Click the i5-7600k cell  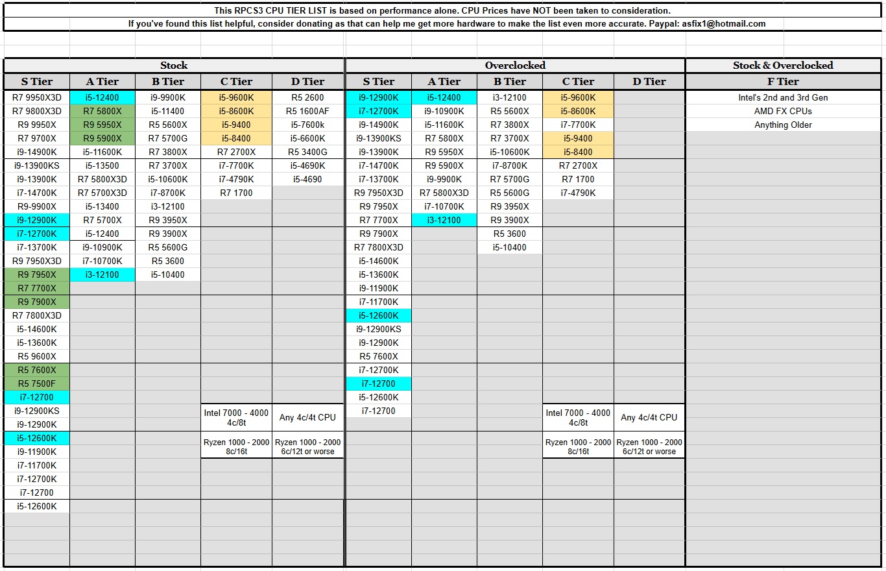308,125
